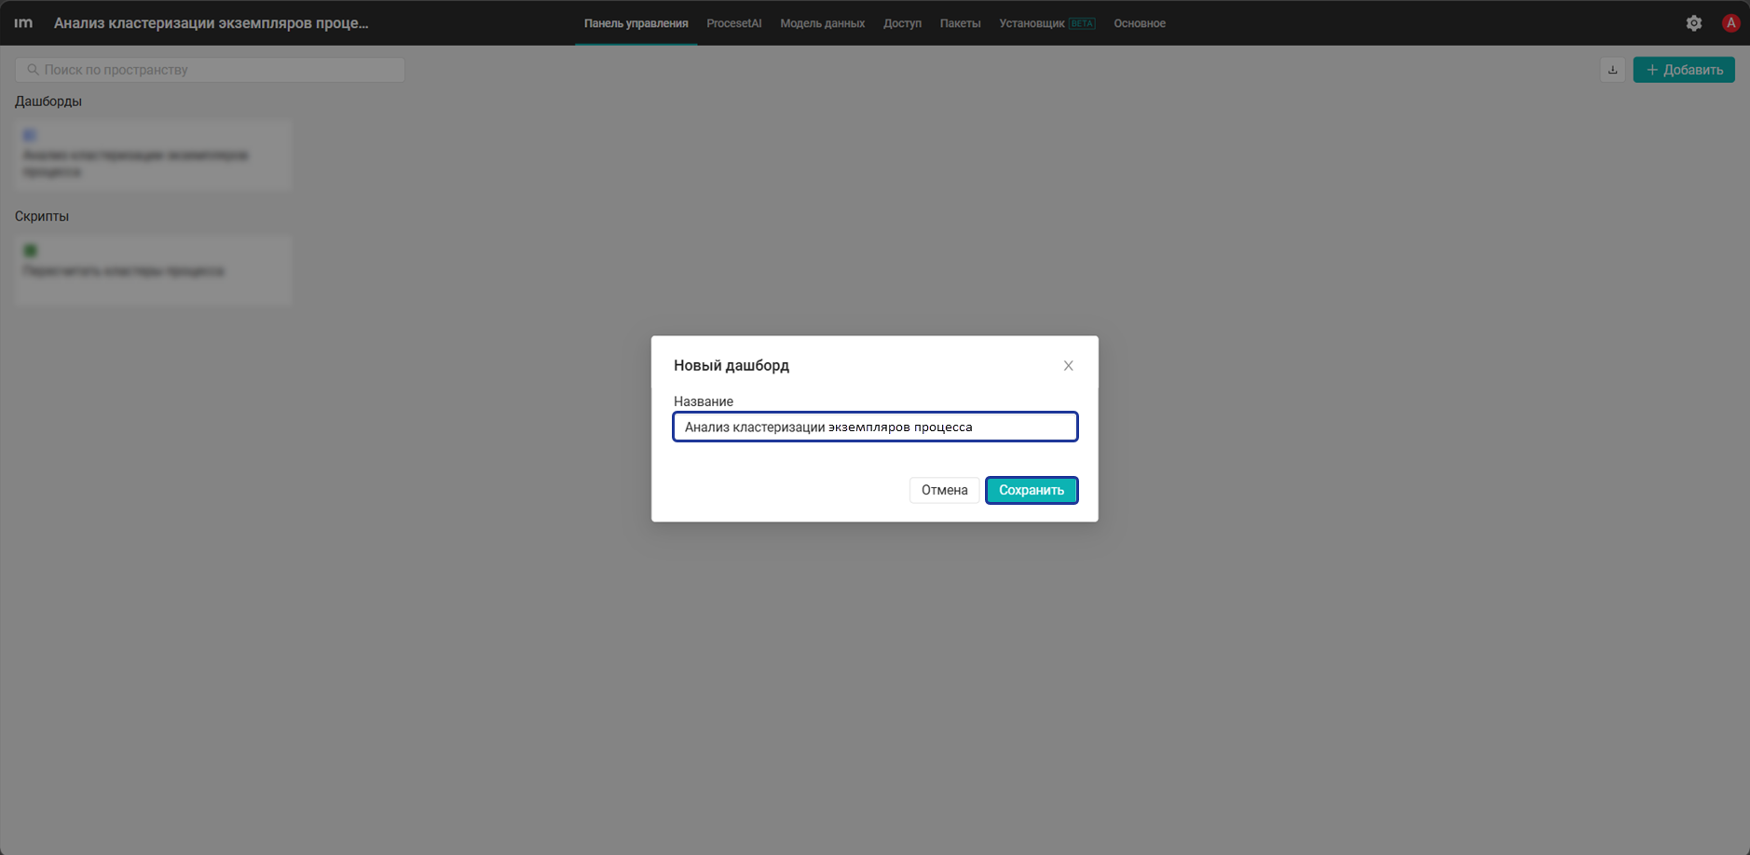Click the app logo in top-left
Viewport: 1750px width, 855px height.
point(23,23)
